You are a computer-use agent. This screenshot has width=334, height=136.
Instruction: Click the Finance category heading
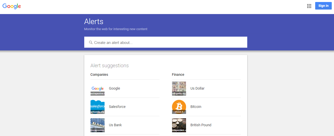pos(178,75)
